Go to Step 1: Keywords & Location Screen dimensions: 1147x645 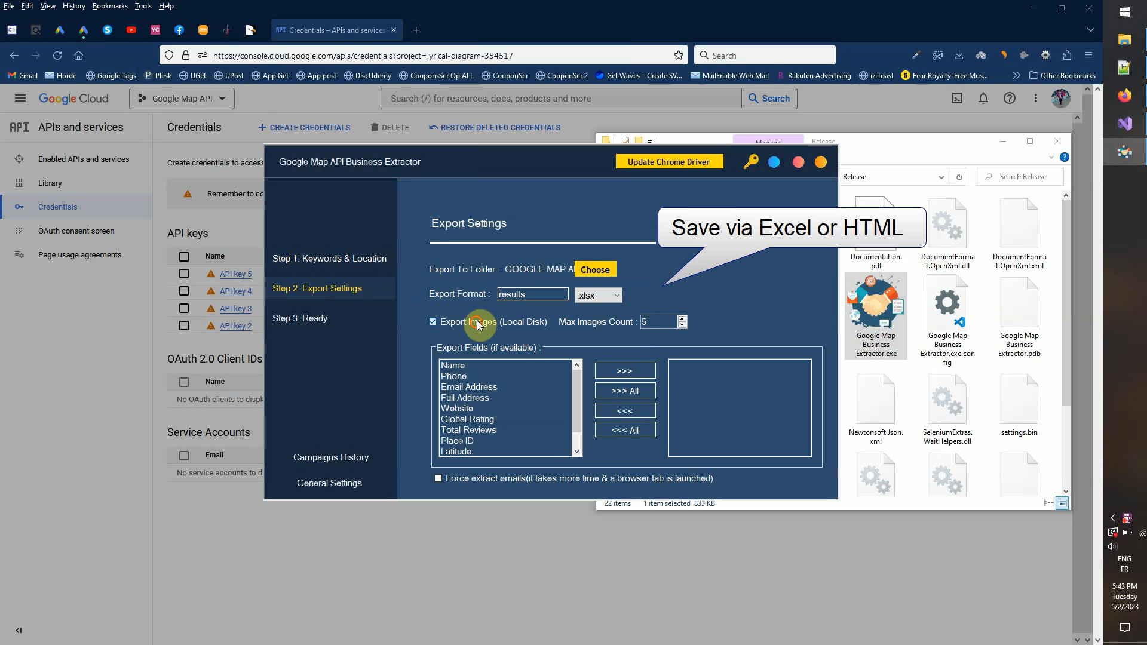pos(329,259)
